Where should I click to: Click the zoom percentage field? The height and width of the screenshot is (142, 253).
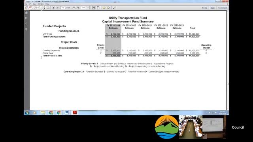pyautogui.click(x=84, y=8)
